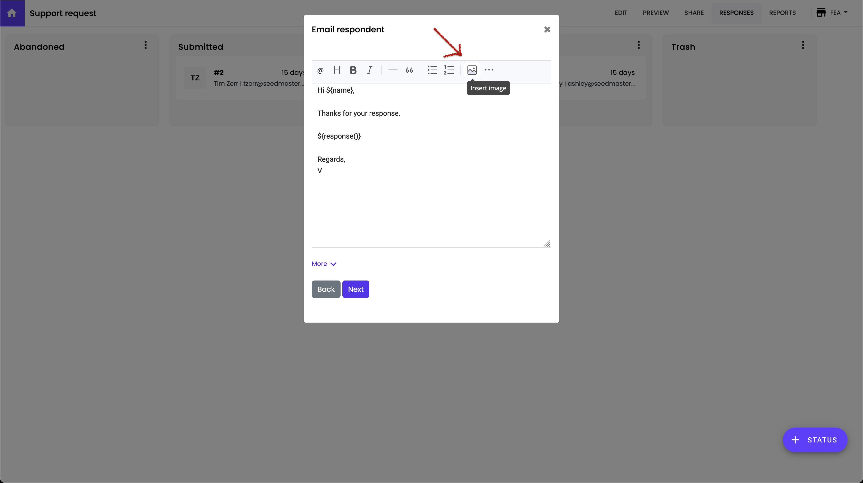This screenshot has width=863, height=483.
Task: Expand the More options section
Action: pos(324,264)
